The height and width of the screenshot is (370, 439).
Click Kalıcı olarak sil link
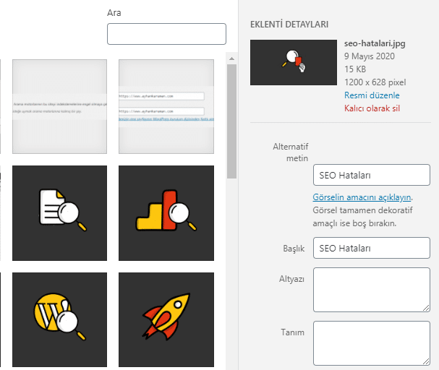click(x=372, y=108)
